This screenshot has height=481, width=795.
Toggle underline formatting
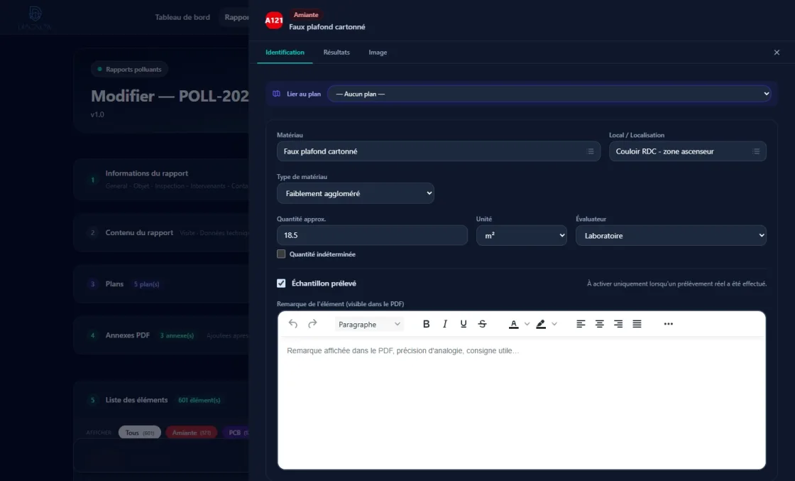(464, 324)
